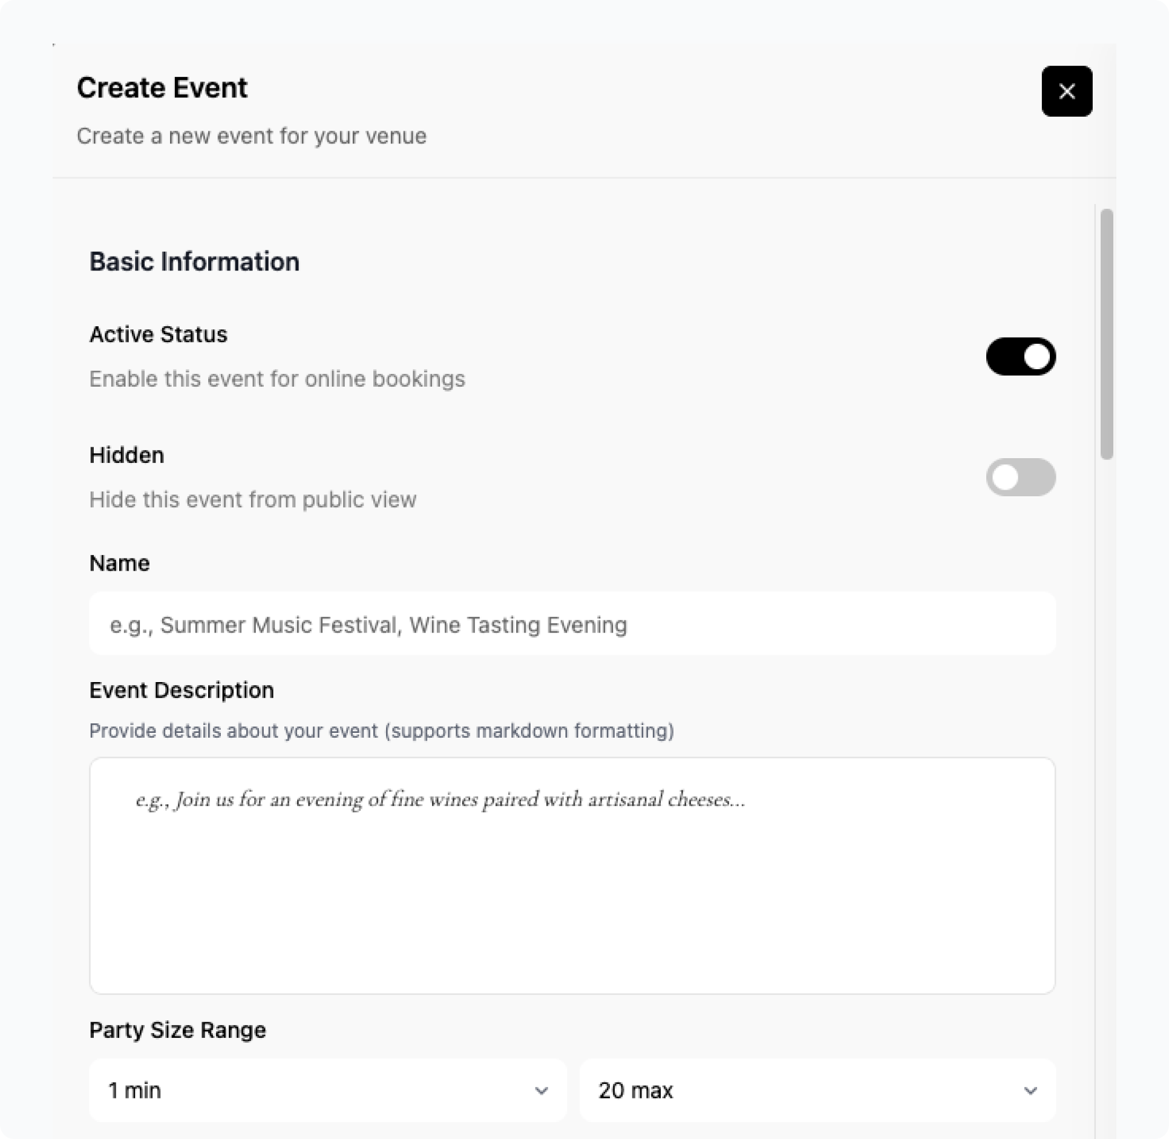This screenshot has height=1139, width=1169.
Task: Click the public view helper text
Action: click(252, 500)
